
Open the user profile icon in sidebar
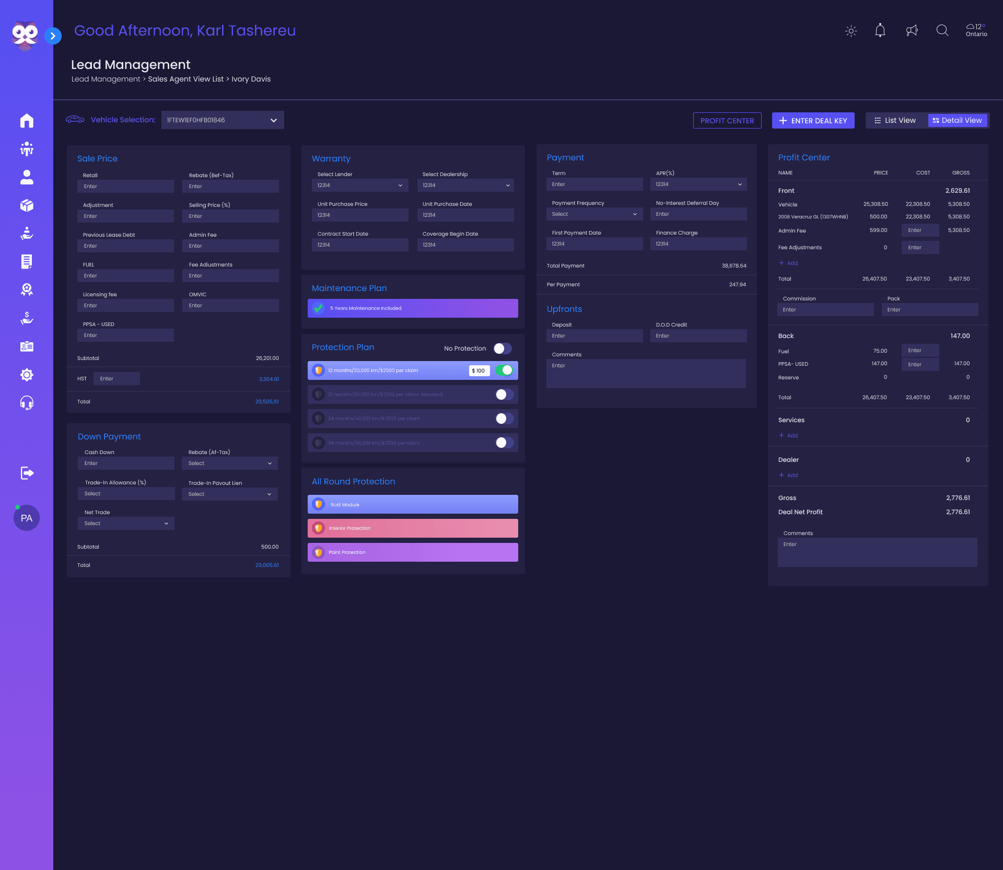27,177
